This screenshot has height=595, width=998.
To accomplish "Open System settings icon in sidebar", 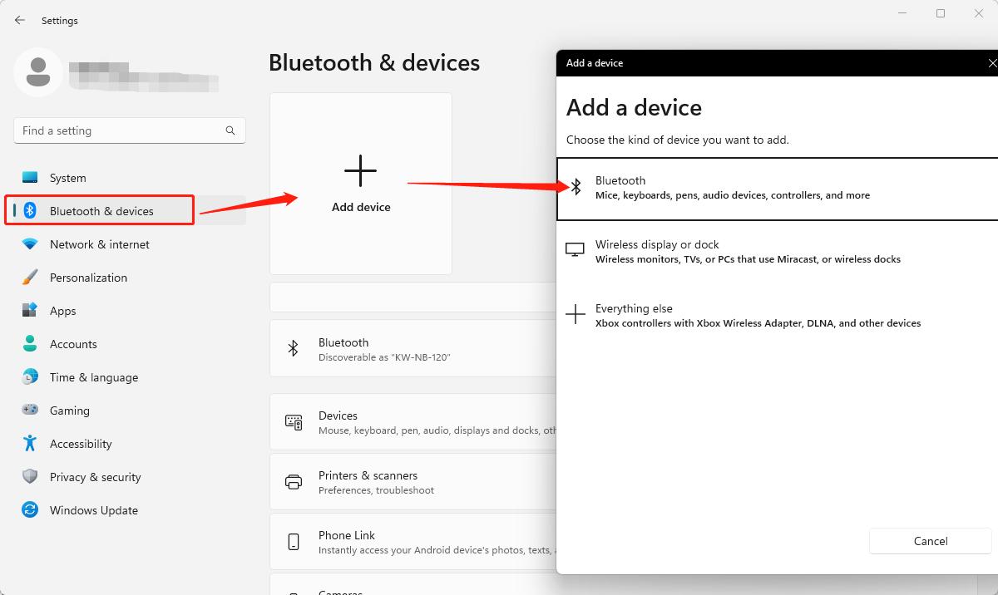I will coord(30,178).
